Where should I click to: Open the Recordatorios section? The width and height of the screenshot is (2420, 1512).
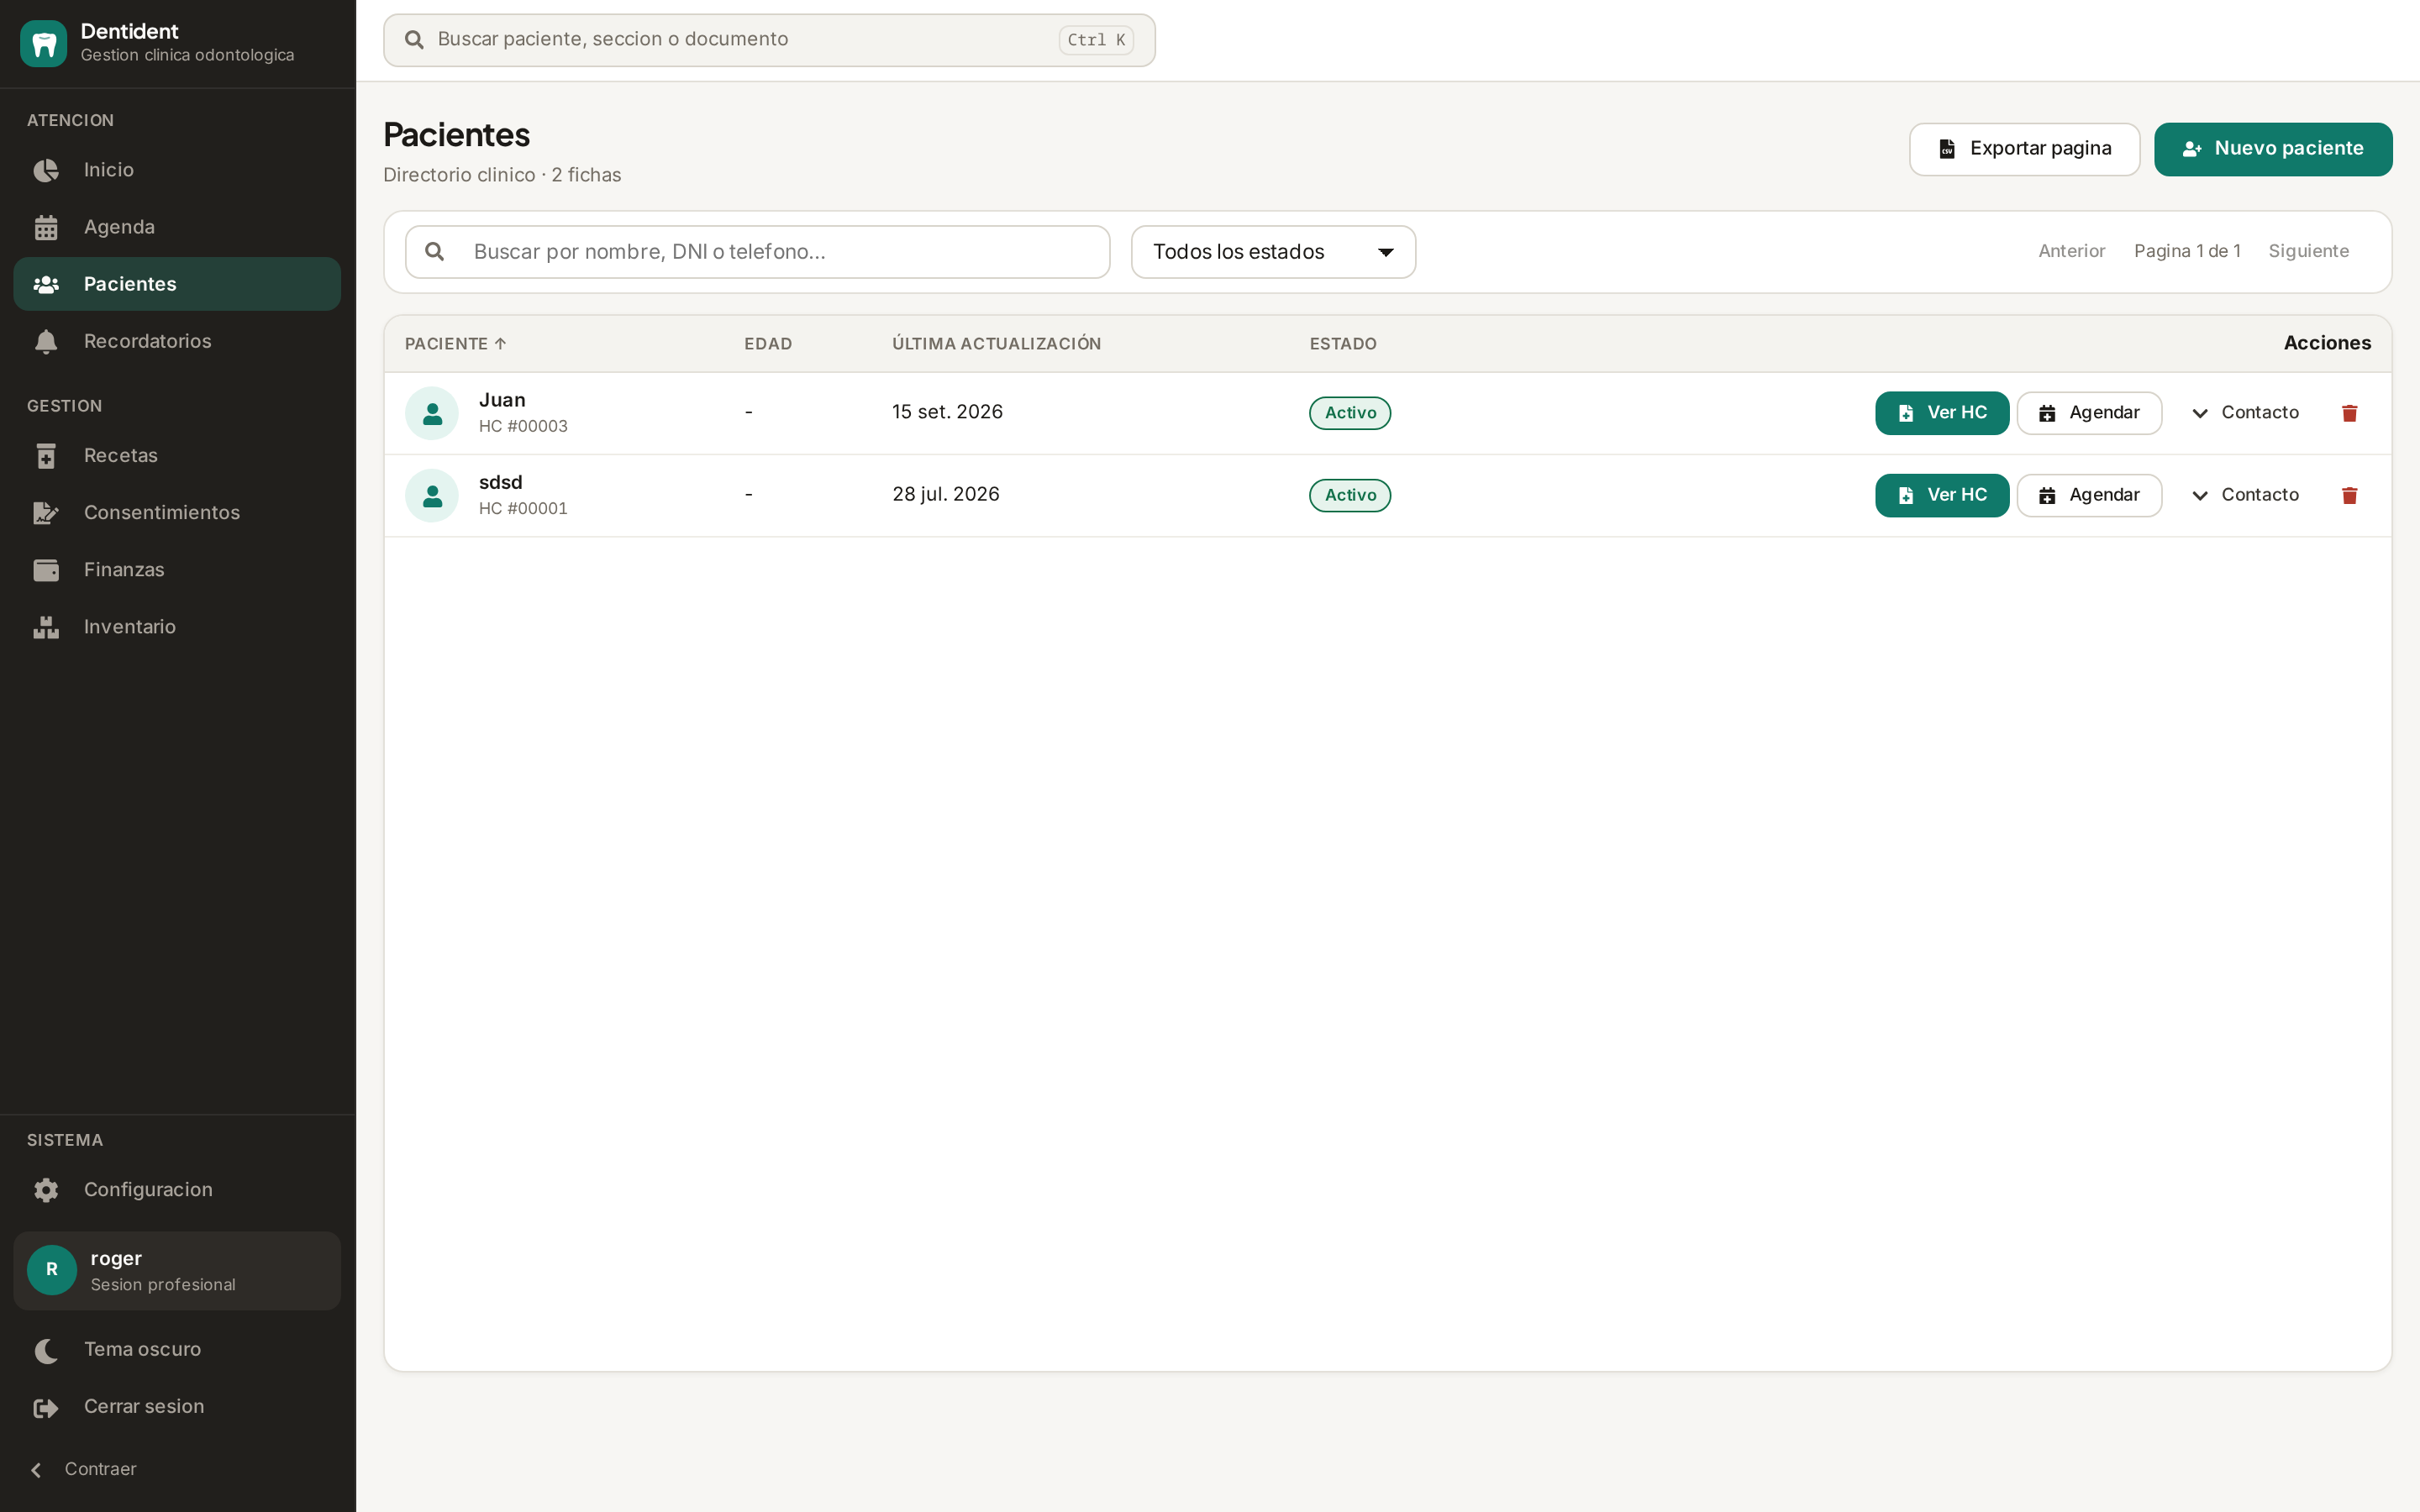pyautogui.click(x=177, y=341)
